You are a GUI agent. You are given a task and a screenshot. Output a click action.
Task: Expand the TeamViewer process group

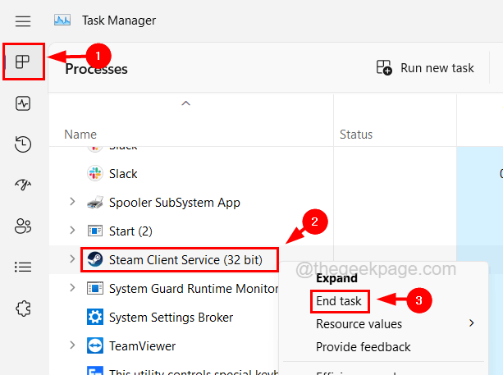(x=72, y=345)
